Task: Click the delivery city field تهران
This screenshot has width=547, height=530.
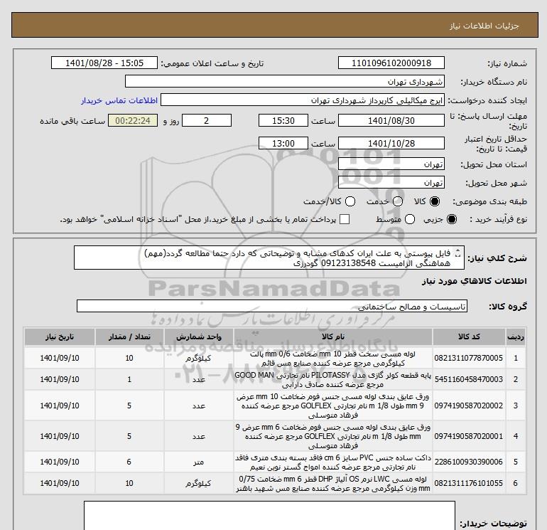Action: [391, 183]
